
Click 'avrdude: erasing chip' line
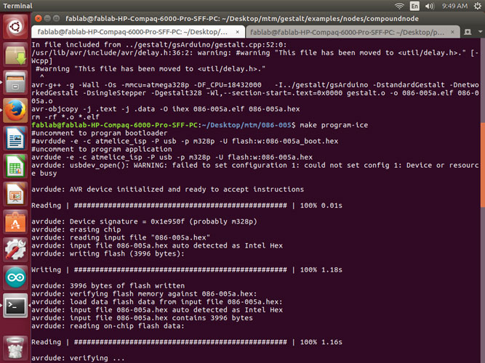[76, 229]
